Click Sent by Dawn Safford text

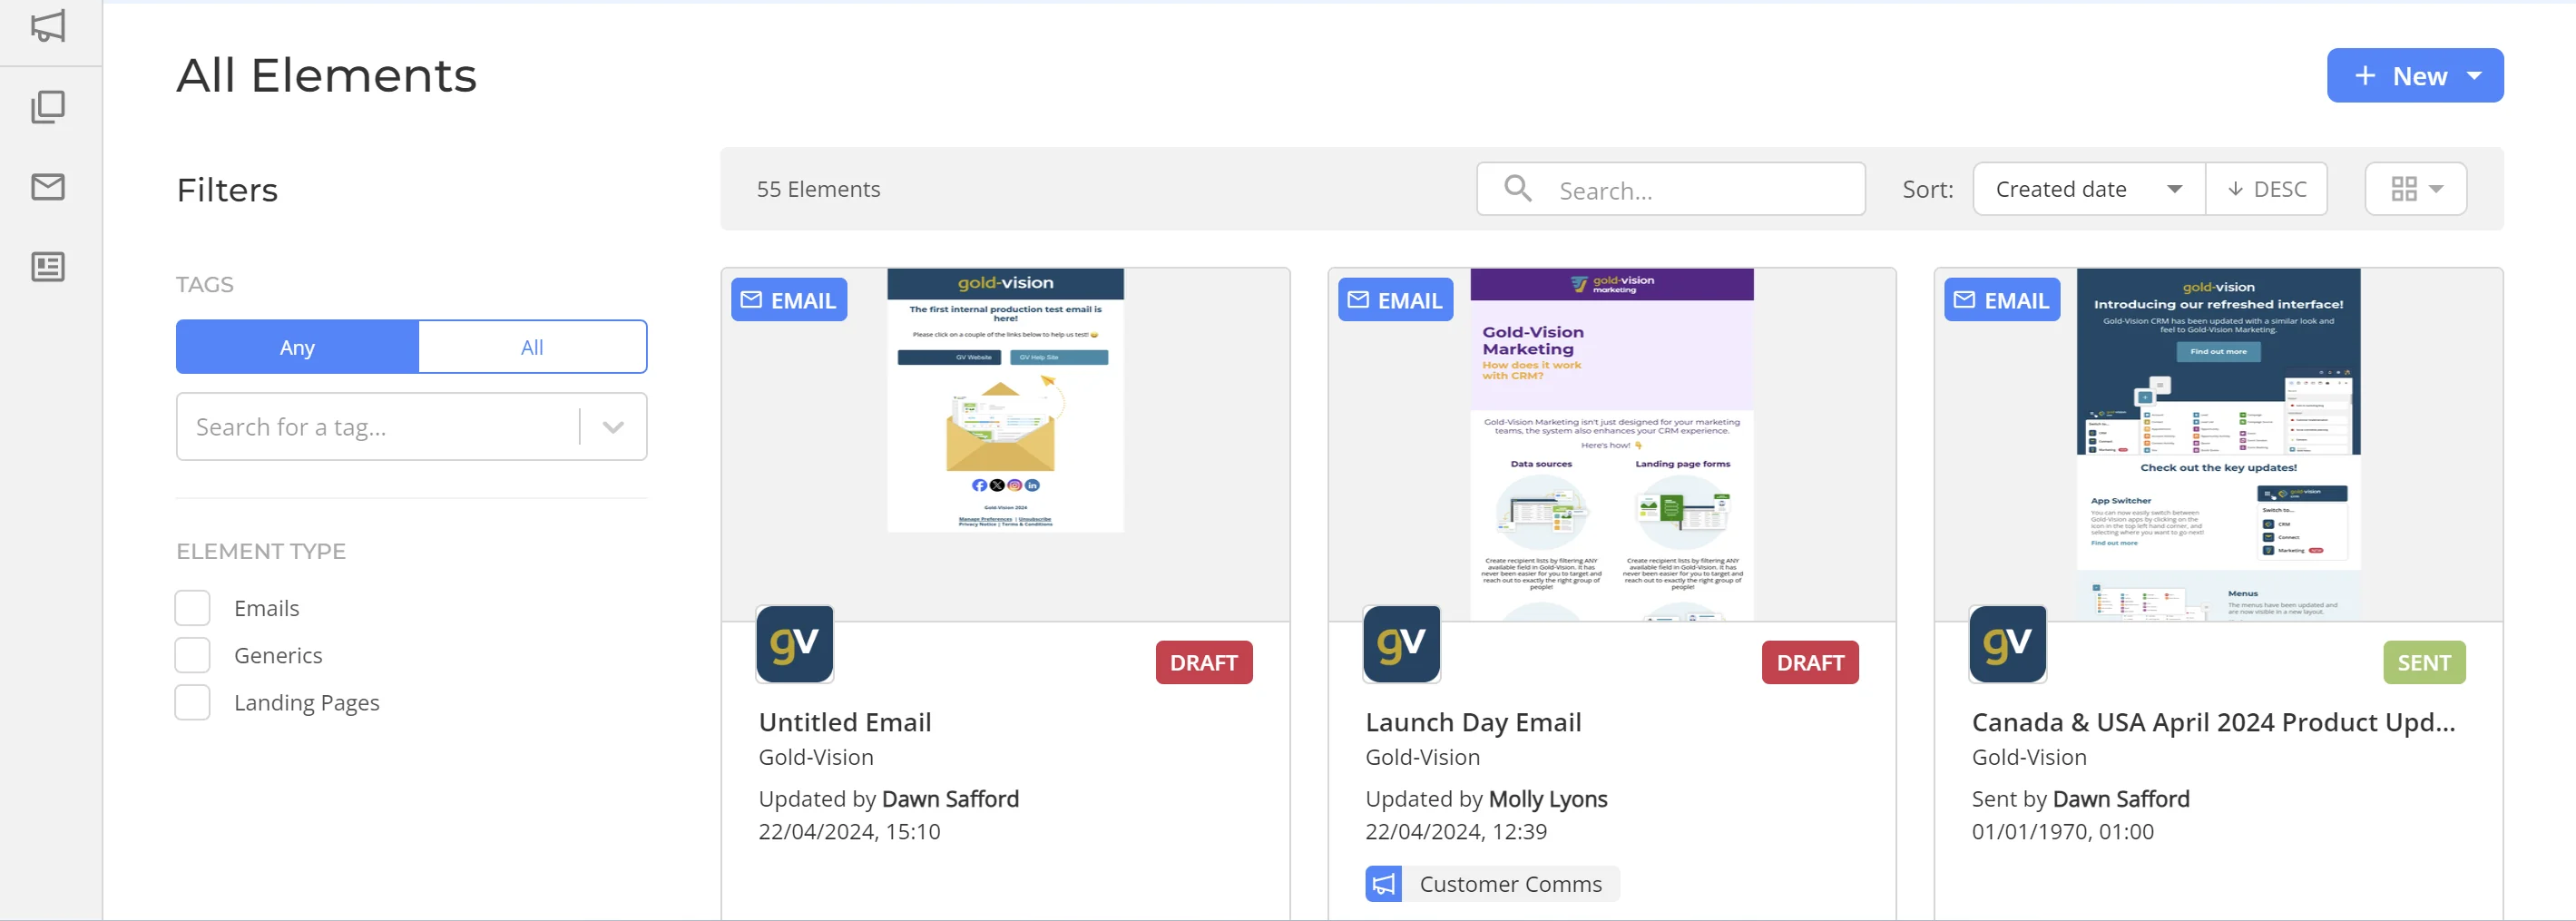click(2080, 799)
